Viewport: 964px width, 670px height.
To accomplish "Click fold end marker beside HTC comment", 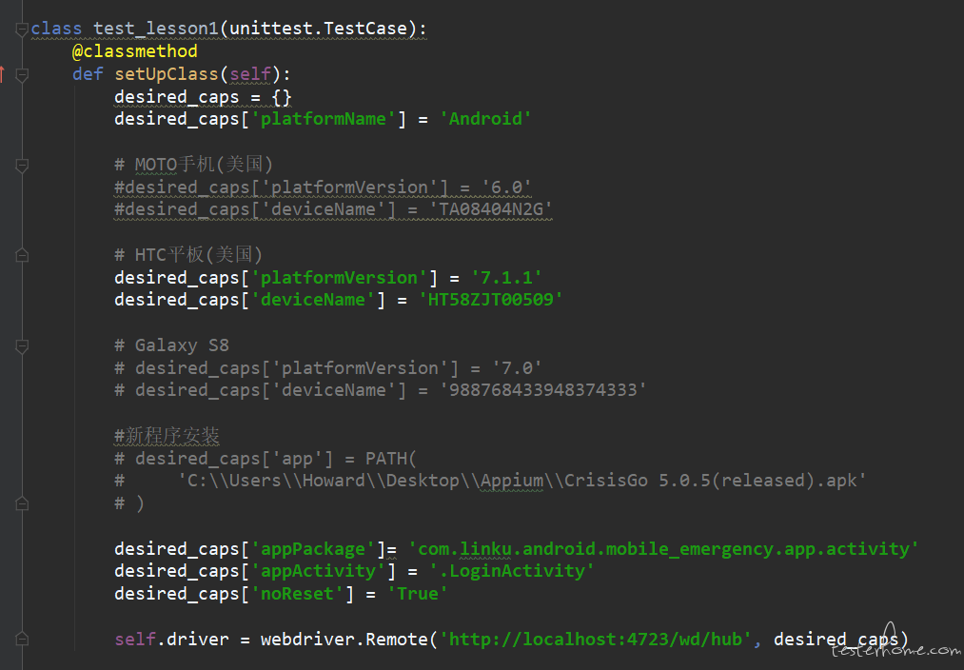I will tap(22, 255).
